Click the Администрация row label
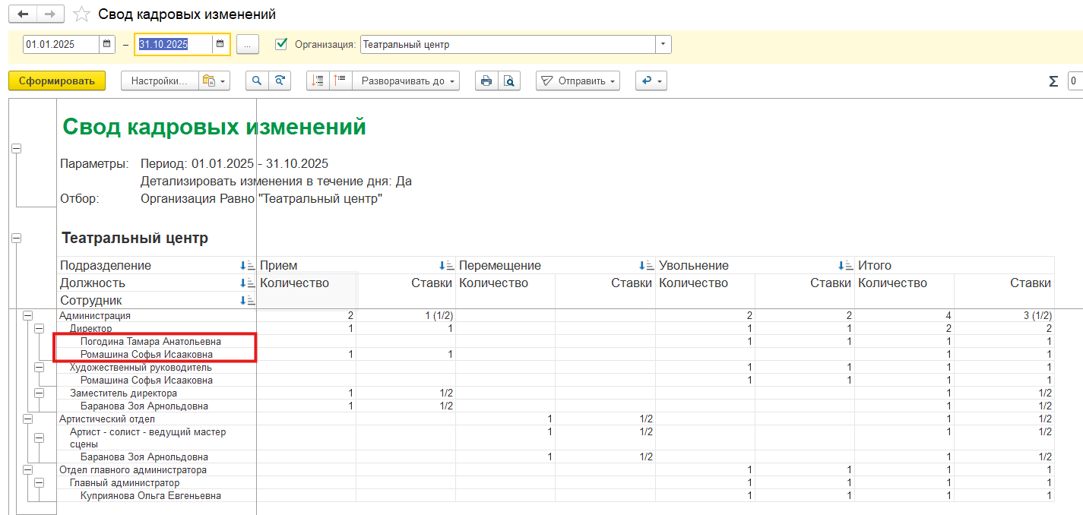 pyautogui.click(x=95, y=315)
